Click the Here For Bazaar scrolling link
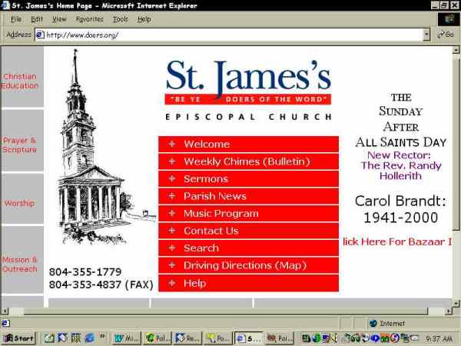Viewport: 461px width, 346px height. coord(397,242)
